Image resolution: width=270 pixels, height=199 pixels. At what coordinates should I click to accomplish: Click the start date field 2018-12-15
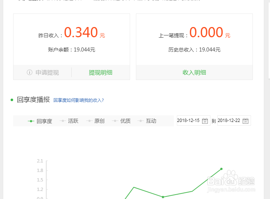(194, 120)
